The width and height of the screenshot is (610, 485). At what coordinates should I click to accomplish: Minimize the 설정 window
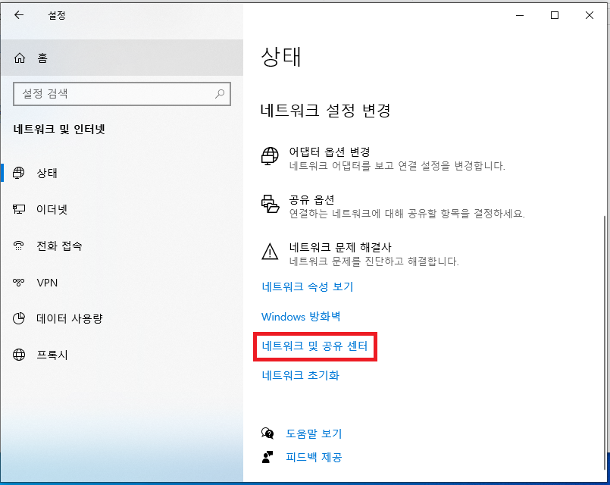(520, 15)
